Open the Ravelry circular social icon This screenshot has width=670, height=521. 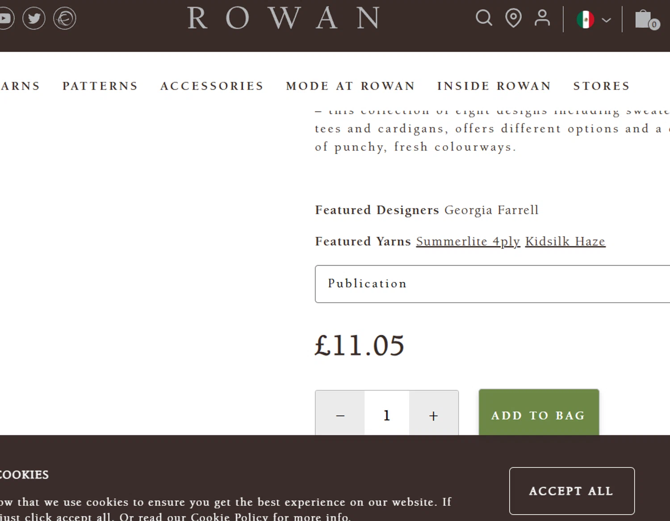point(65,18)
